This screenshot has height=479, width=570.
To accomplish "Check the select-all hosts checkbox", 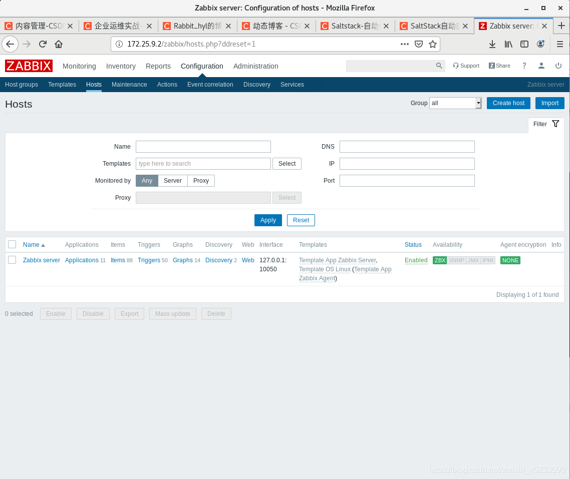I will coord(12,244).
